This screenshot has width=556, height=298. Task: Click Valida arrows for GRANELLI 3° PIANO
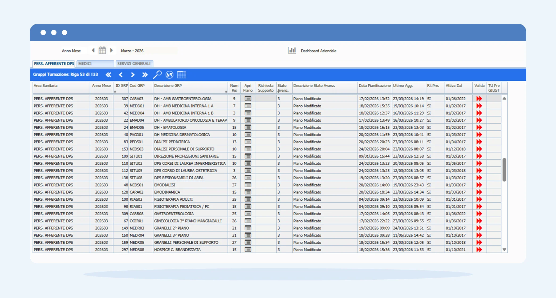pyautogui.click(x=479, y=235)
